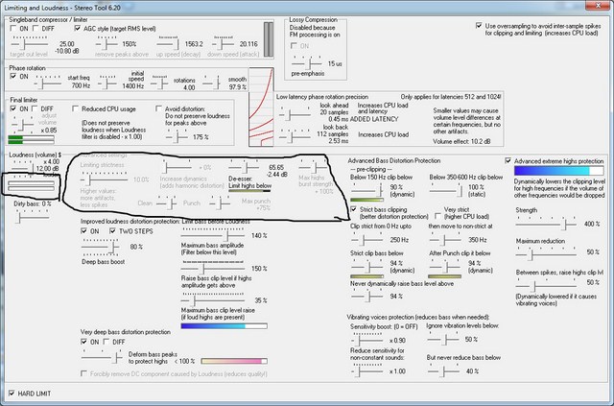The width and height of the screenshot is (614, 406).
Task: Click the After Punch clip it below slider
Action: click(x=445, y=266)
